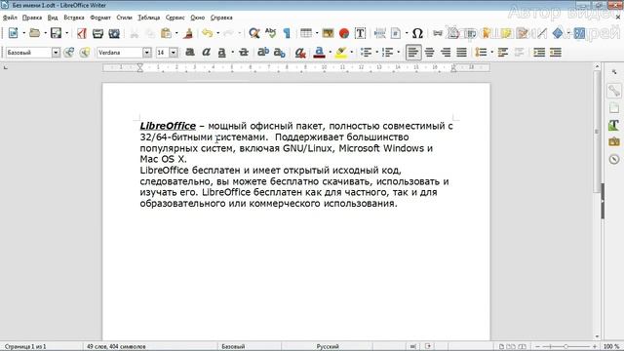Select the Clone Formatting paintbrush
This screenshot has height=351, width=624.
click(x=188, y=33)
